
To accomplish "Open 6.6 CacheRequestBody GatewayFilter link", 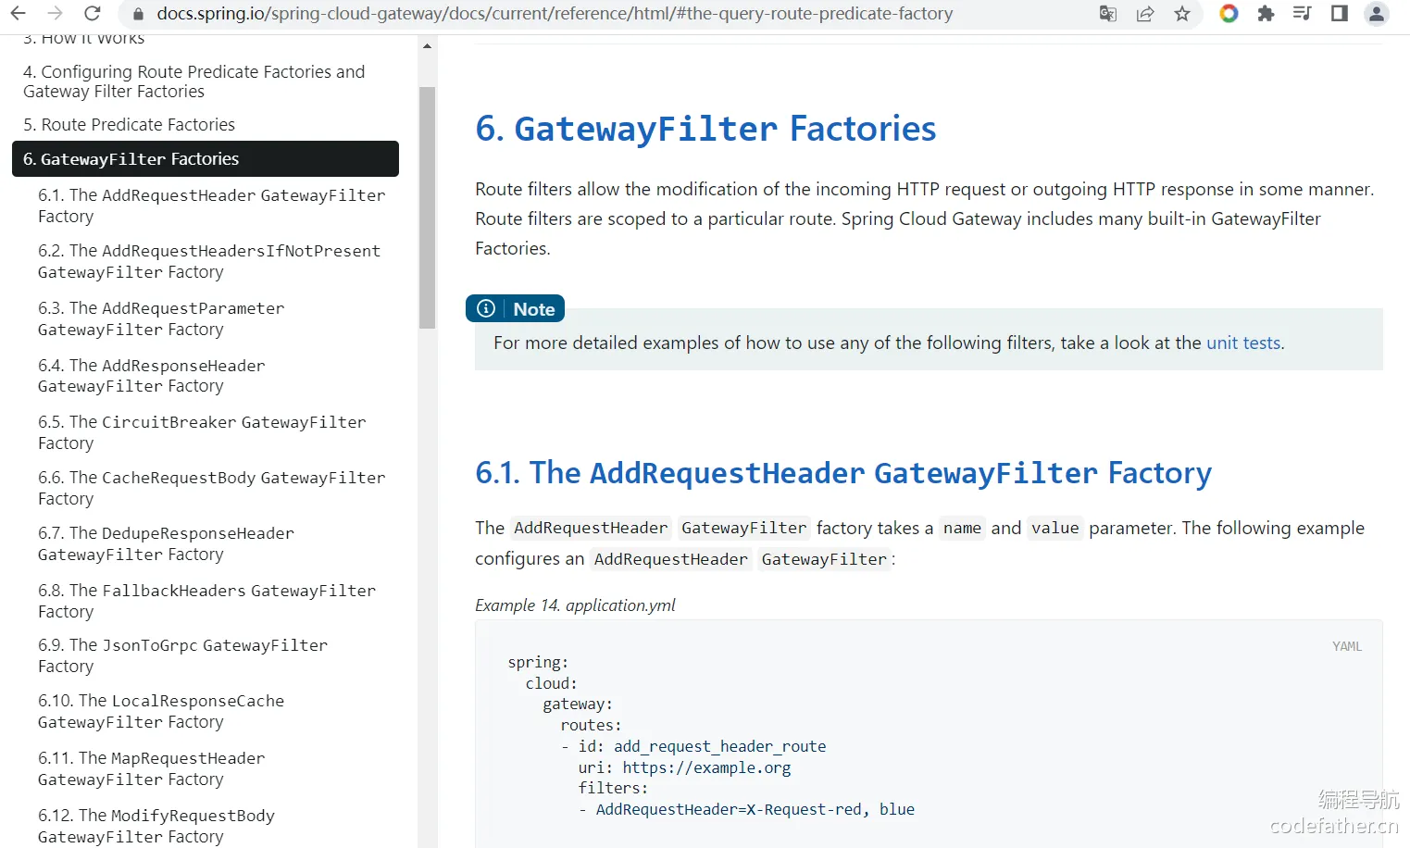I will (211, 488).
